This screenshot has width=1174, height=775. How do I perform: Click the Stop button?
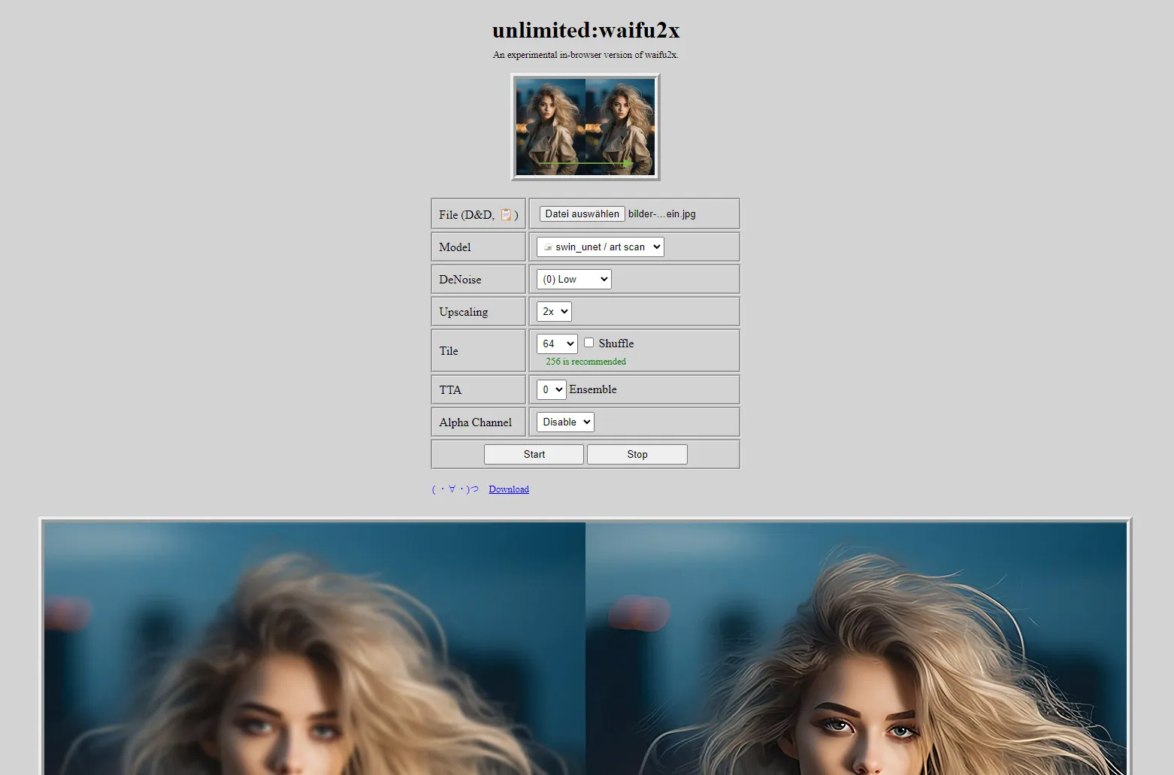pos(637,454)
